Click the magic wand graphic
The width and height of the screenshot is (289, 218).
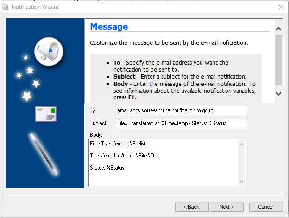tap(44, 154)
